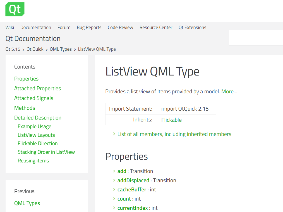Click the chevron beside List of all members
The height and width of the screenshot is (212, 283).
coord(114,134)
